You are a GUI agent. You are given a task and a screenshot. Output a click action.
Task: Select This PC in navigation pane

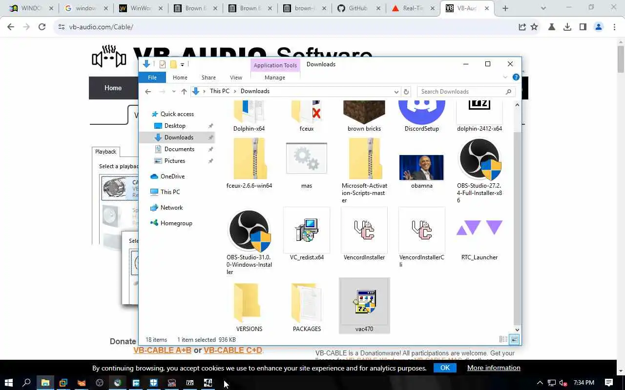170,192
